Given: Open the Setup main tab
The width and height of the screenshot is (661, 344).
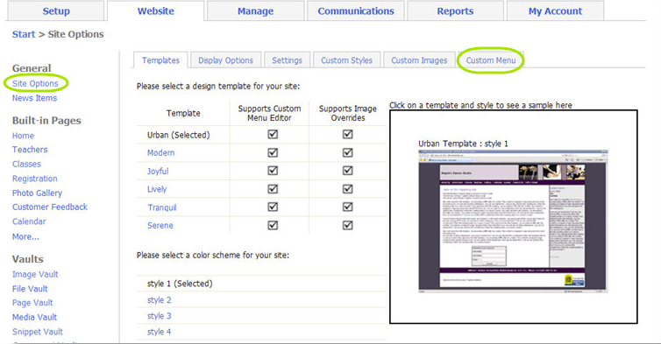Looking at the screenshot, I should coord(56,11).
